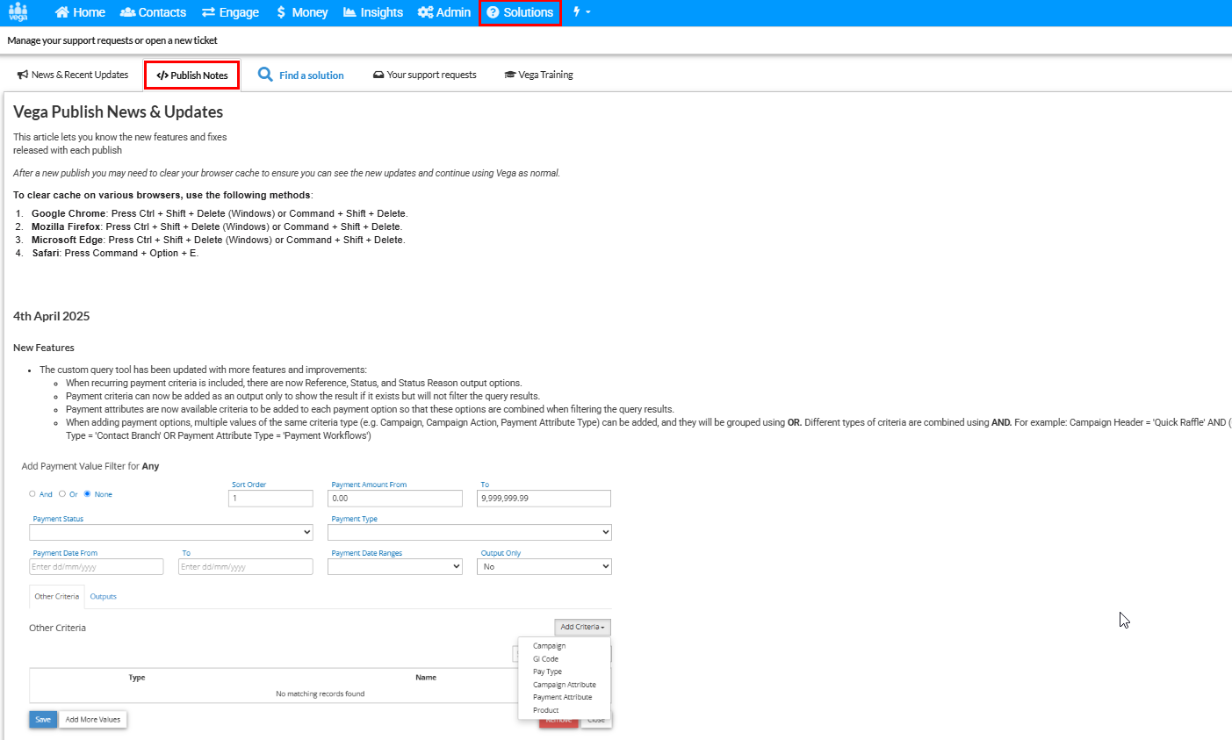Image resolution: width=1232 pixels, height=740 pixels.
Task: Click the blue Save button
Action: click(43, 720)
